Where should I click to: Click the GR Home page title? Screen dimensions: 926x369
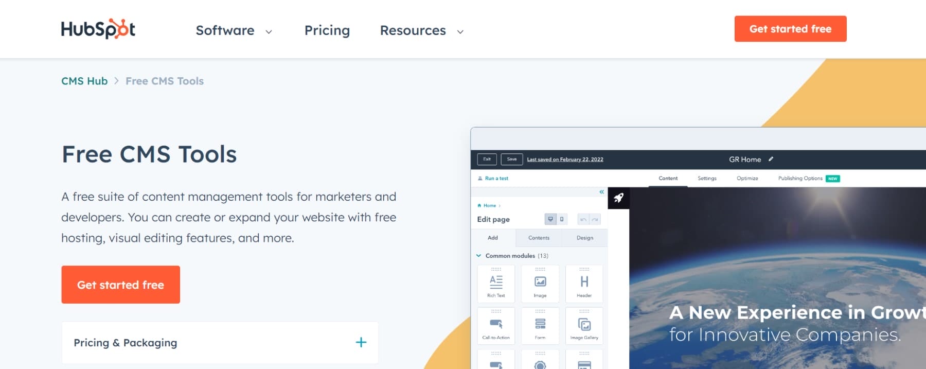[x=745, y=160]
